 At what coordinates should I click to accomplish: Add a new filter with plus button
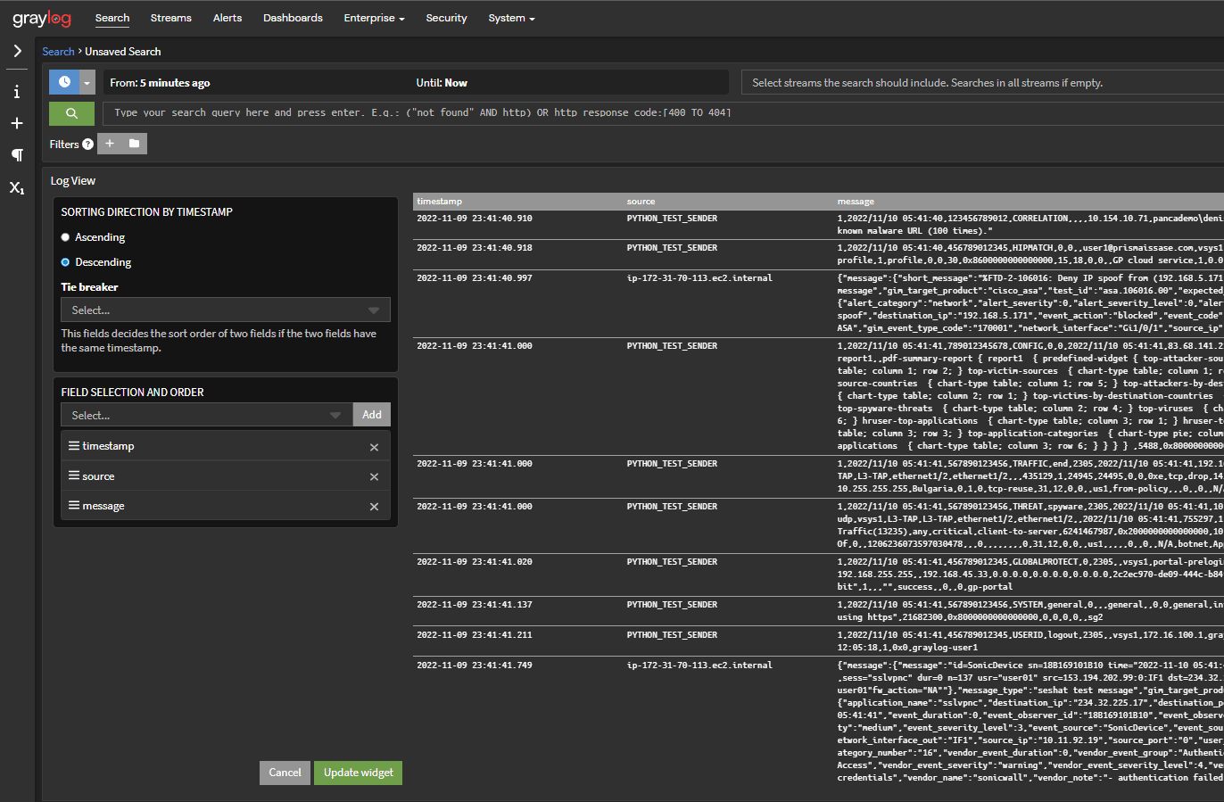pyautogui.click(x=110, y=144)
